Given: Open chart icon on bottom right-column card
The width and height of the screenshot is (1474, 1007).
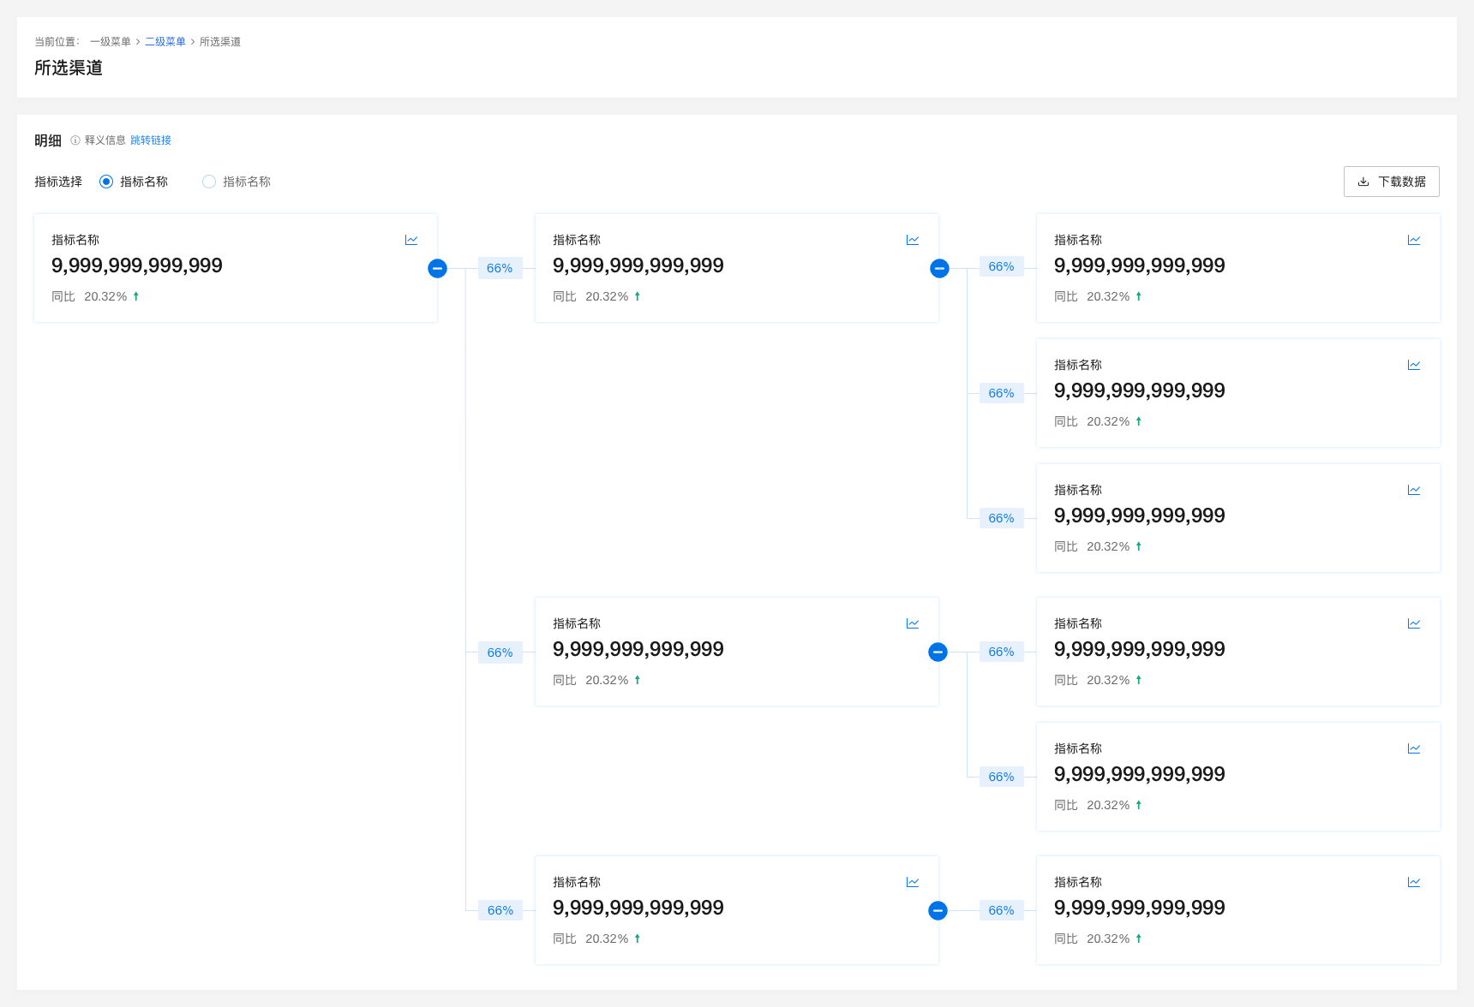Looking at the screenshot, I should tap(1414, 883).
